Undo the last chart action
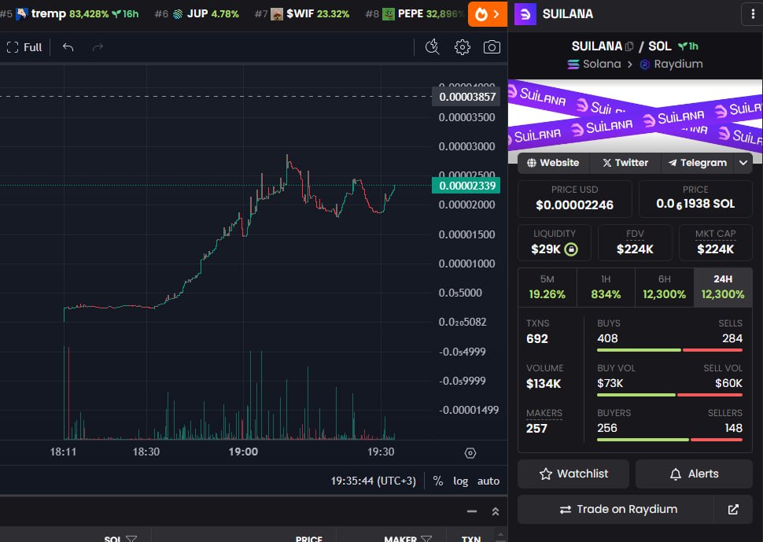Screen dimensions: 763x542 click(68, 47)
